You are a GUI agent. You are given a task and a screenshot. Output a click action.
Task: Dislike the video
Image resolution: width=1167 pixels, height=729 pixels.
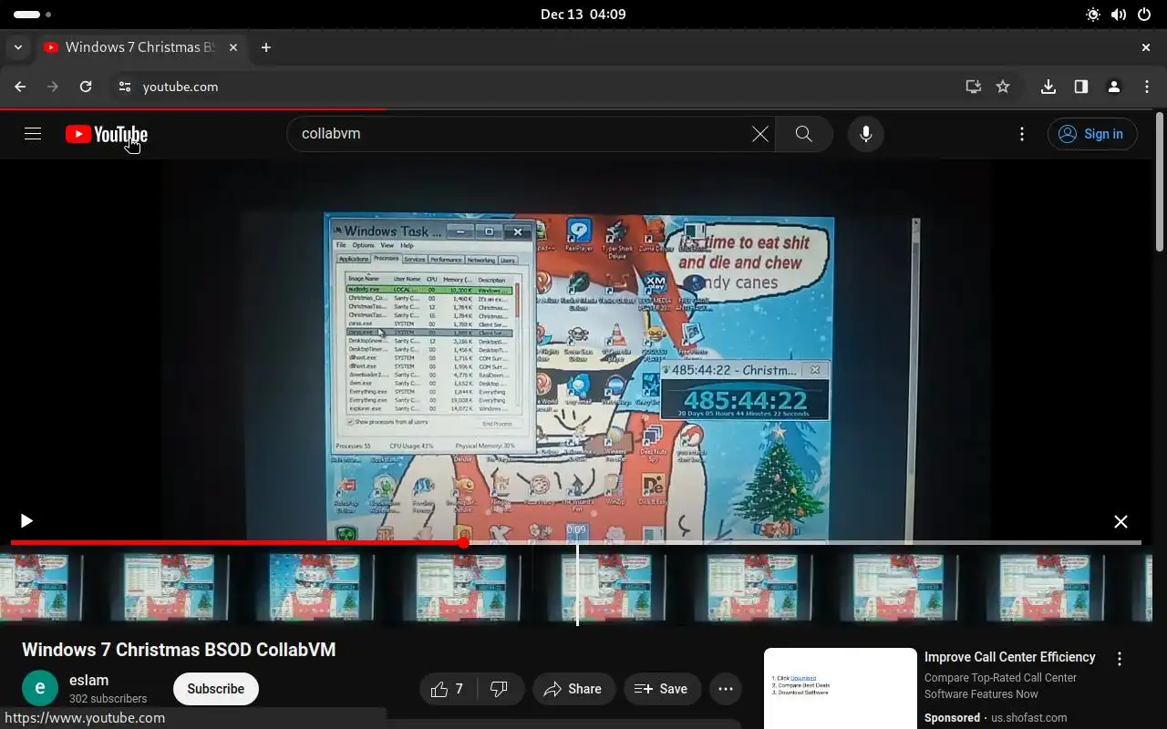500,689
